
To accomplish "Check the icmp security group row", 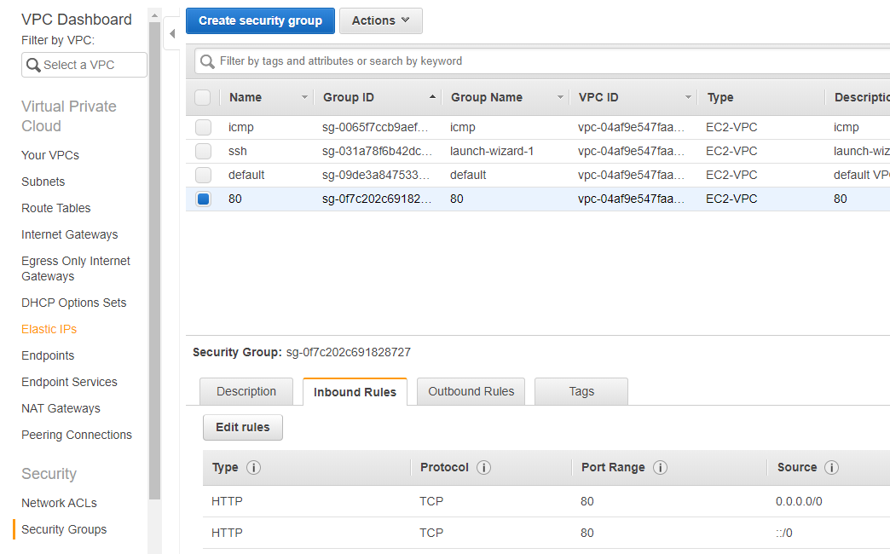I will point(203,127).
